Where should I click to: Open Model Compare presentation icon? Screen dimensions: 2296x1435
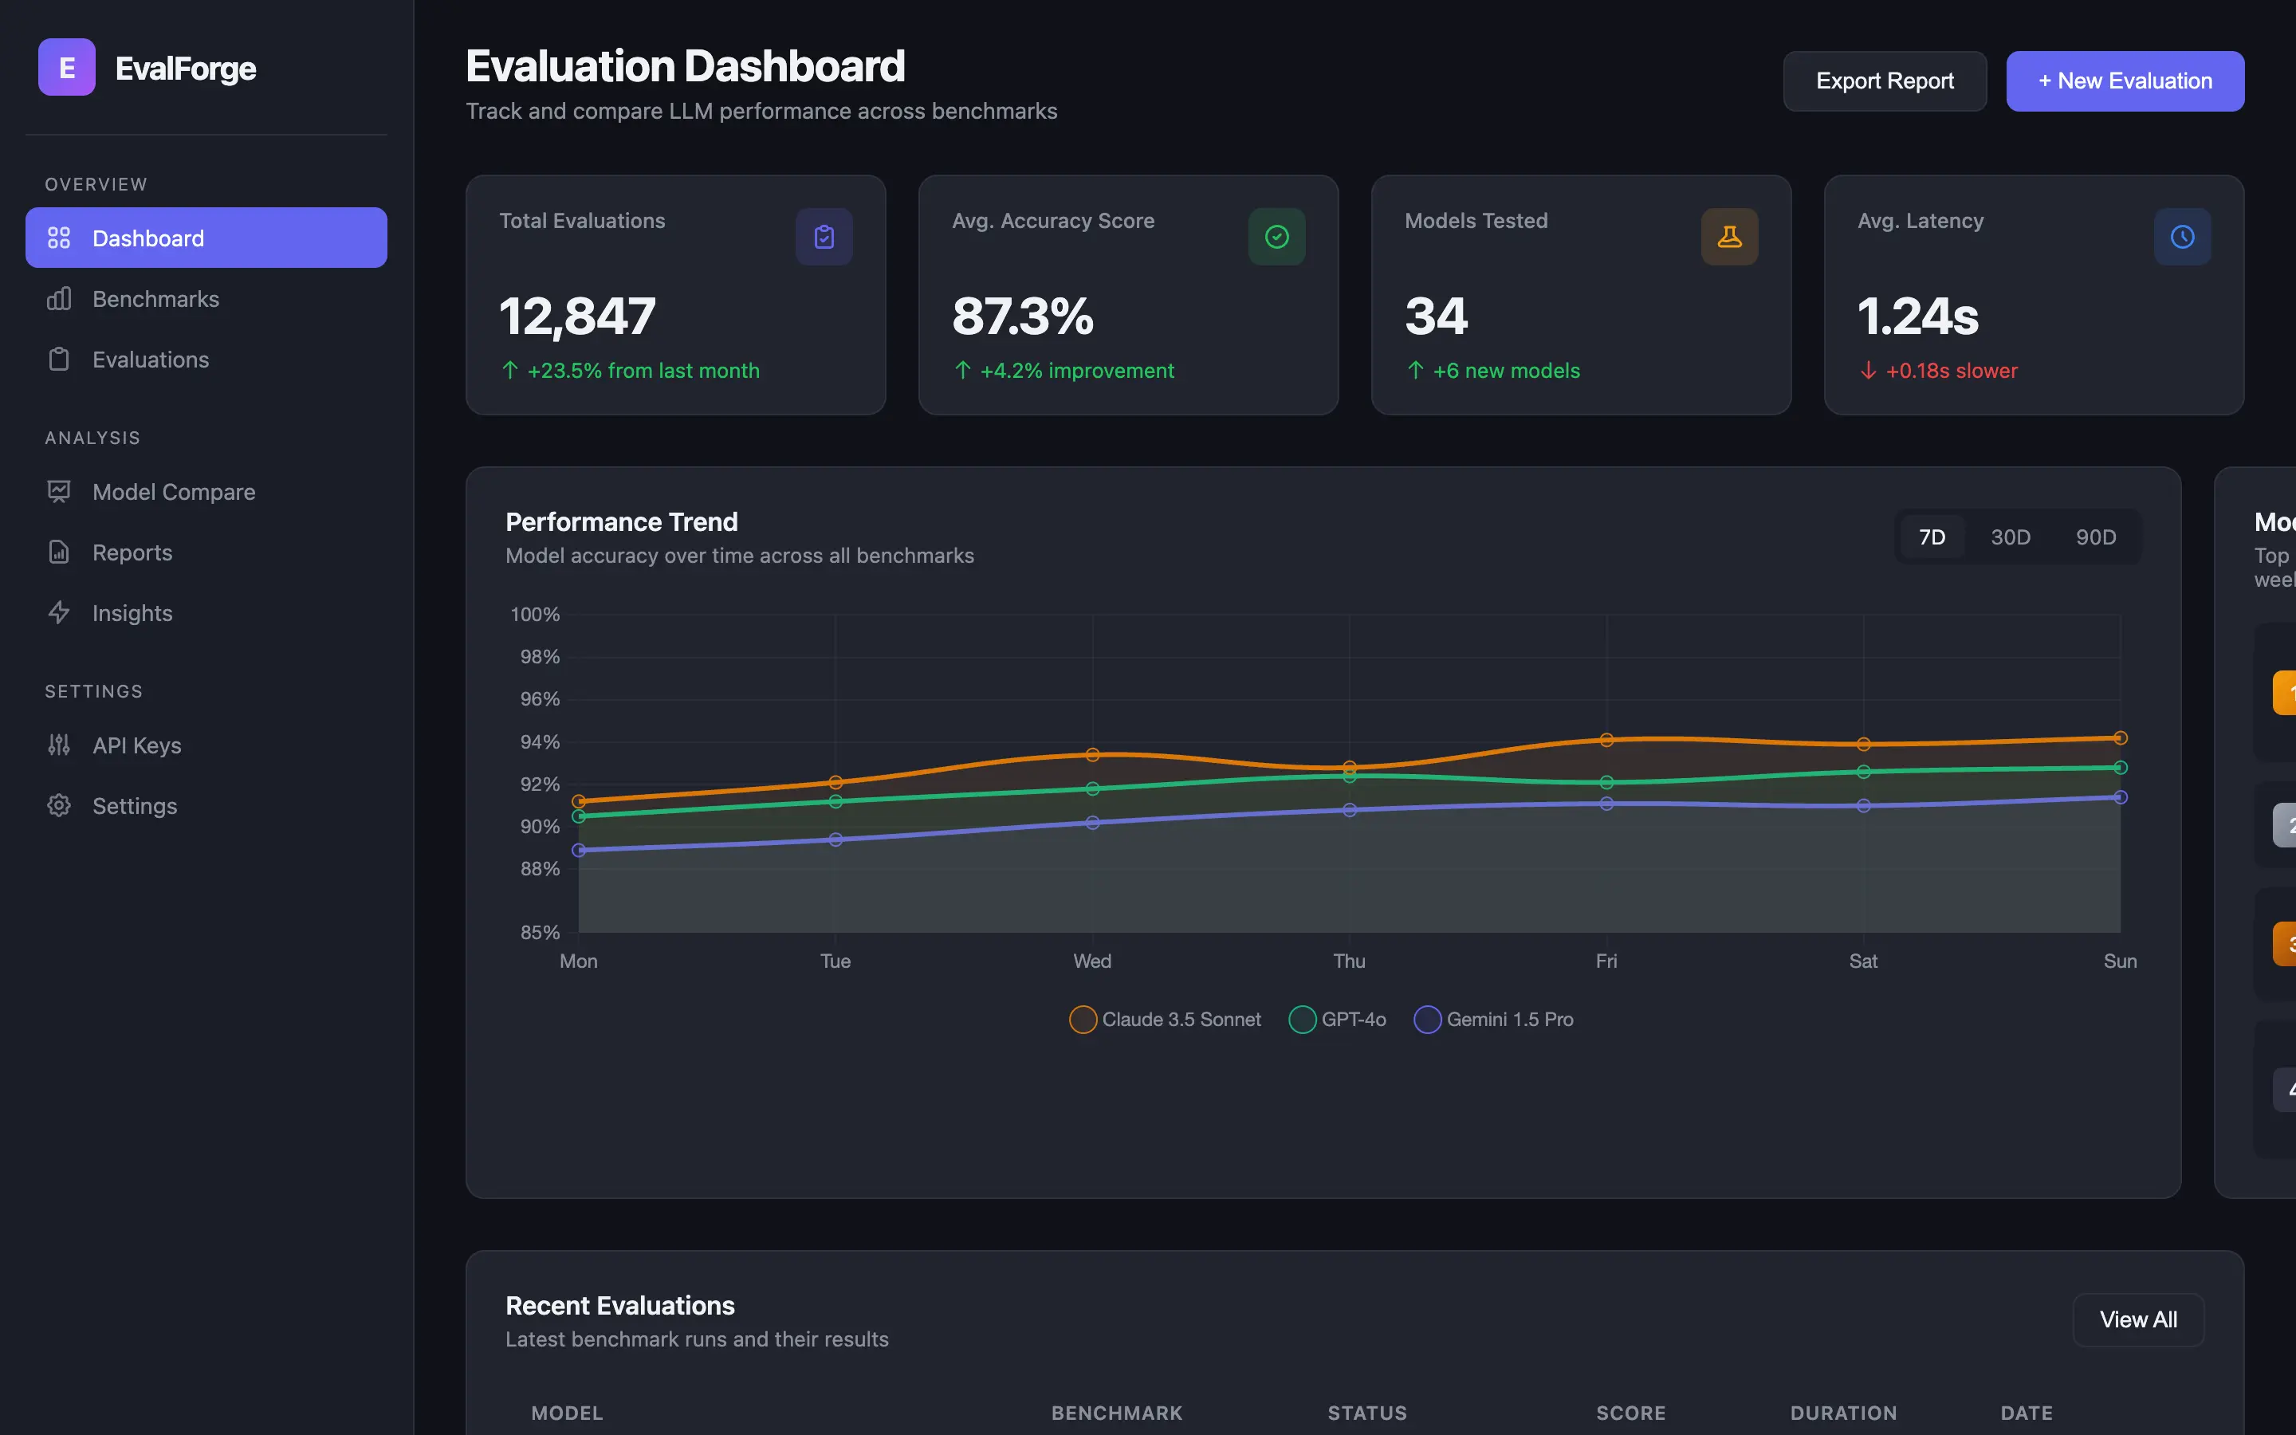point(59,492)
